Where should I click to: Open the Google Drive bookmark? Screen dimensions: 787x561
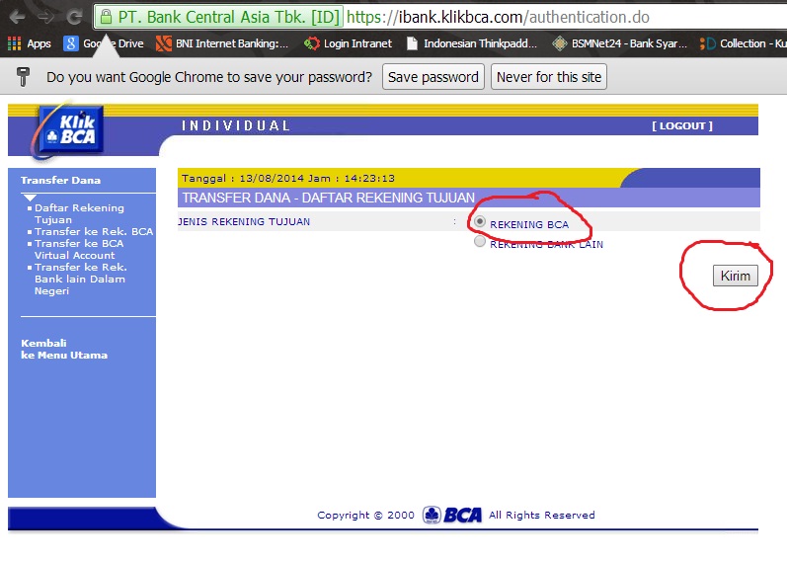coord(104,43)
